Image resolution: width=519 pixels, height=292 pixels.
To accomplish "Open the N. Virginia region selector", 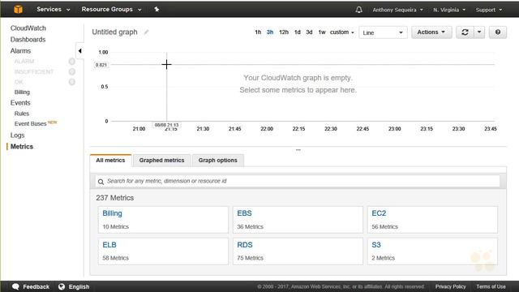I will (x=449, y=10).
